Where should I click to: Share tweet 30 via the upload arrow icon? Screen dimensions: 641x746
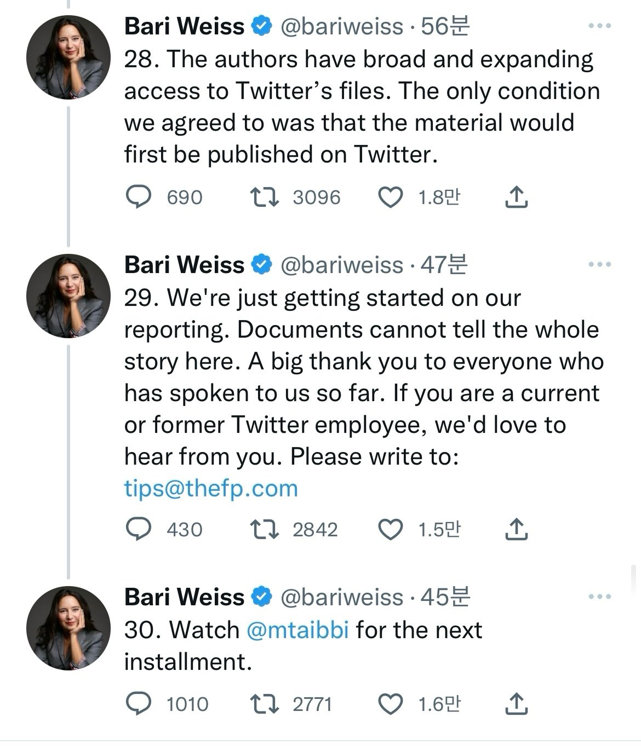click(x=516, y=704)
